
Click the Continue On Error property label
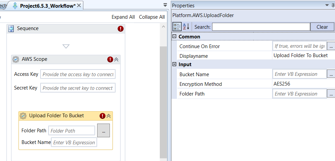click(200, 46)
